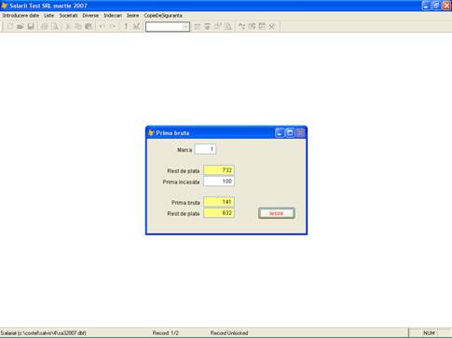Click the Save diskette toolbar icon
Viewport: 452px width, 338px height.
pos(31,26)
